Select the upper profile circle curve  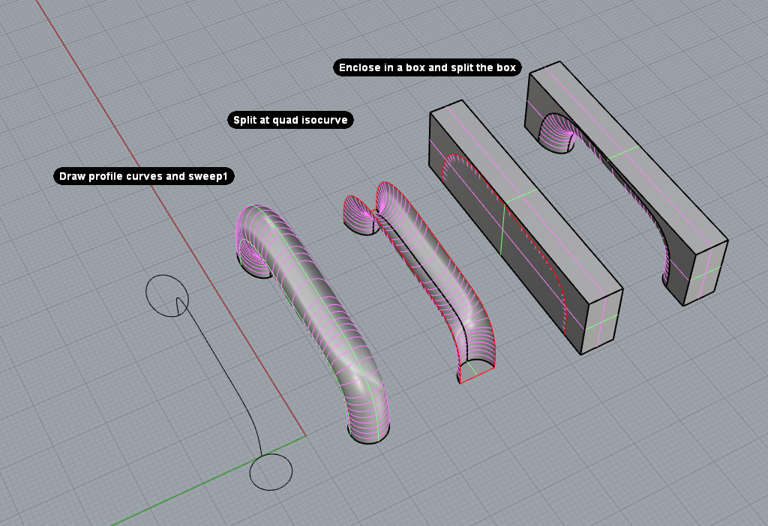click(166, 295)
